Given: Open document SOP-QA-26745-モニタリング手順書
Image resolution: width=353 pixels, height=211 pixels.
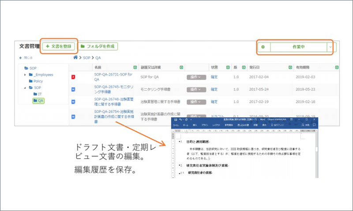Looking at the screenshot, I should (114, 89).
